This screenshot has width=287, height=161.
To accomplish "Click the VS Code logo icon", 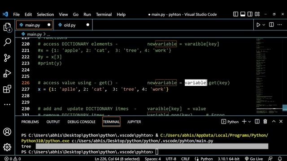I will 5,14.
